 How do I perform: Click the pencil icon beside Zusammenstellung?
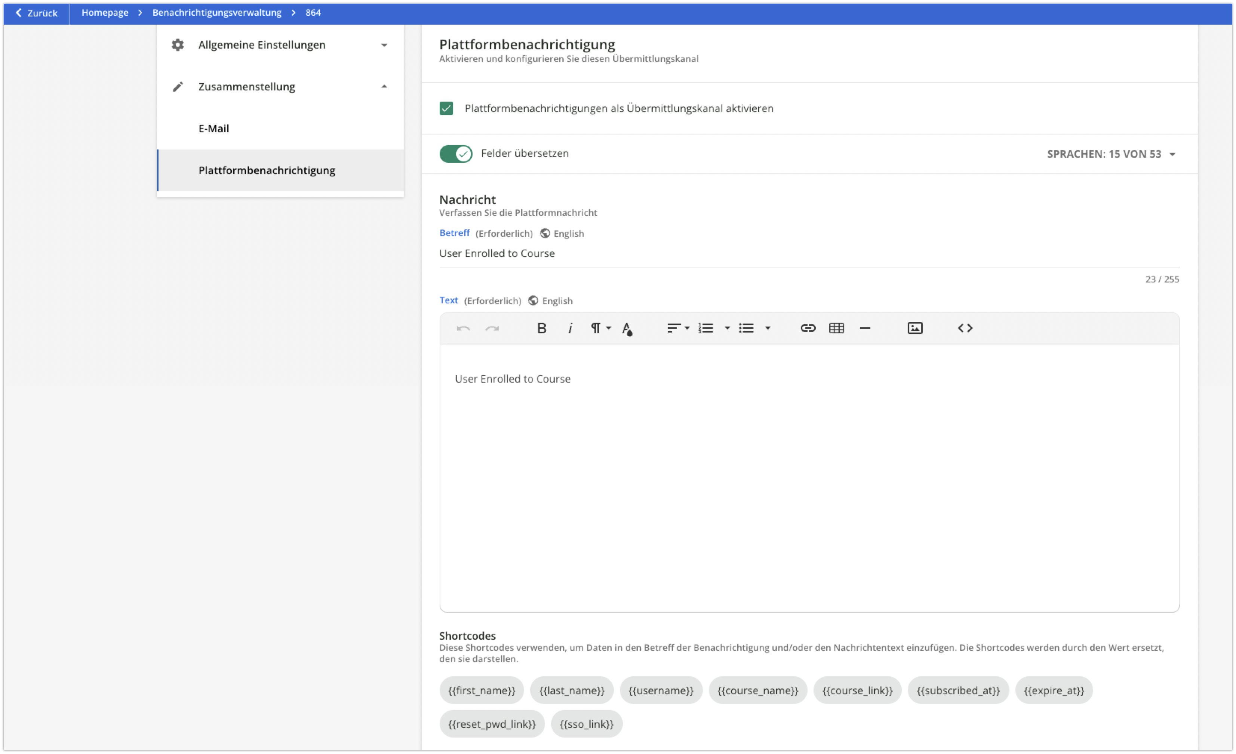pos(178,87)
